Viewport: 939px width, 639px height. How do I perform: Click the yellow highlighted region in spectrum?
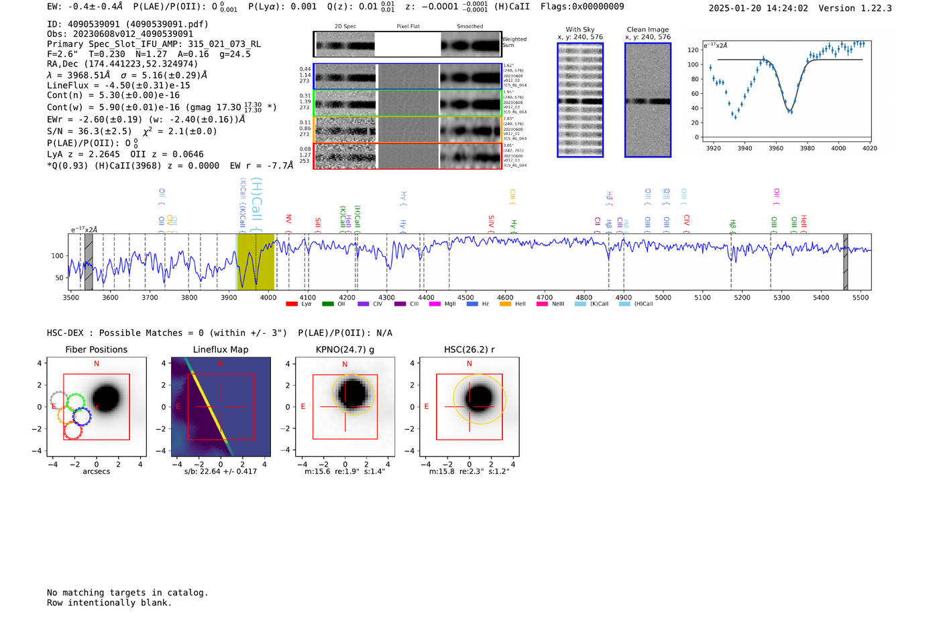(256, 262)
